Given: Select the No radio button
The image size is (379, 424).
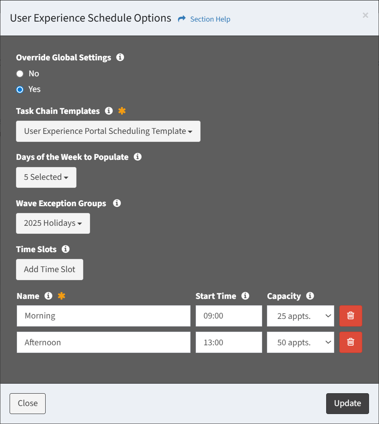Looking at the screenshot, I should coord(20,74).
